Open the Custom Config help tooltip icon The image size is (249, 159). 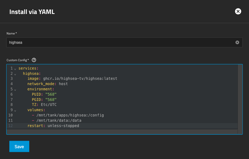[x=34, y=60]
